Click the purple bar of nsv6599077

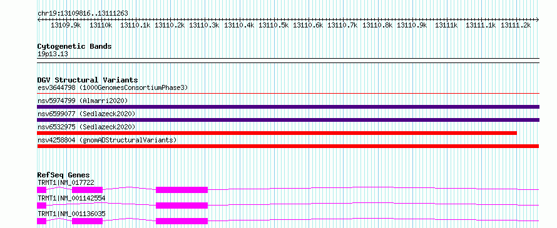[288, 120]
